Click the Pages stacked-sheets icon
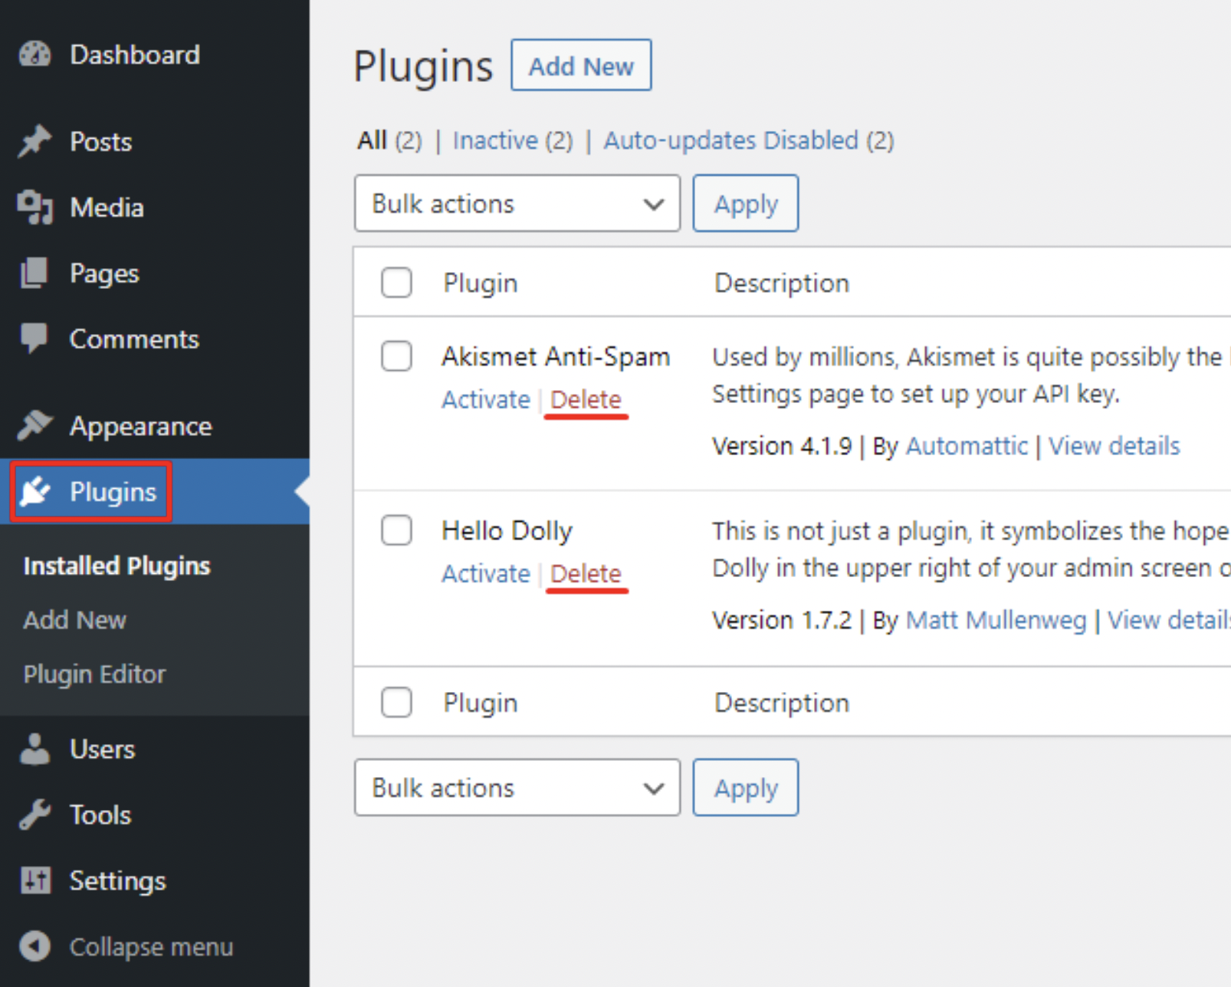The height and width of the screenshot is (987, 1231). pyautogui.click(x=34, y=274)
